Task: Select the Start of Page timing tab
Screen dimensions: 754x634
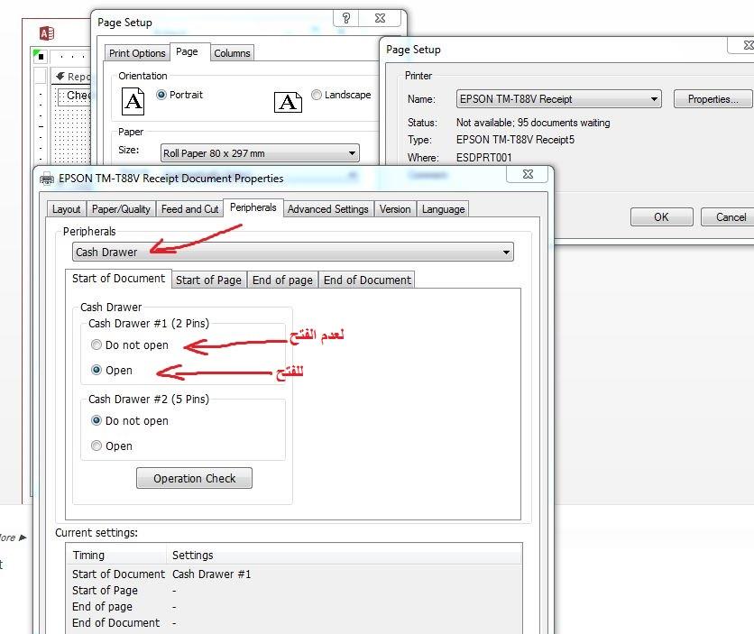Action: point(208,280)
